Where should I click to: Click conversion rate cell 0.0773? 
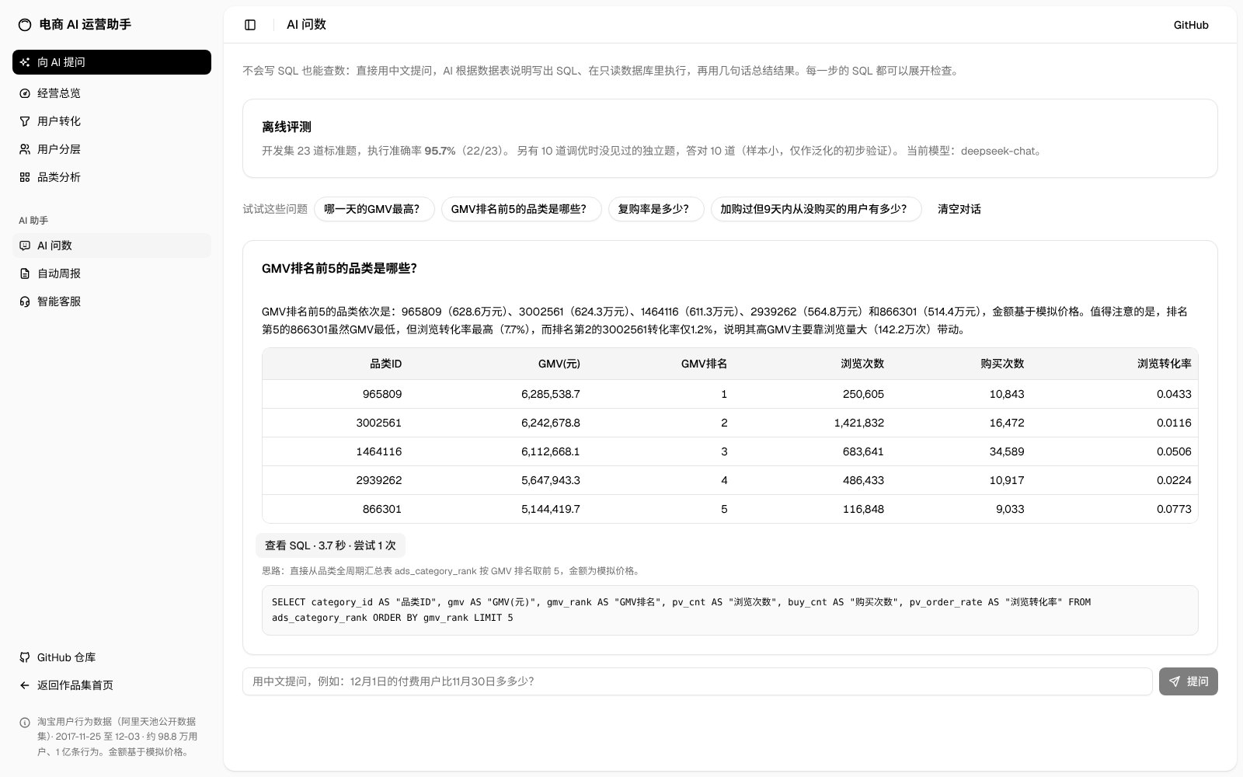(1174, 509)
